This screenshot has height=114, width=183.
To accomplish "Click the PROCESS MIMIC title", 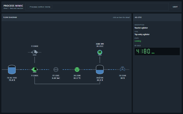I will (13, 6).
